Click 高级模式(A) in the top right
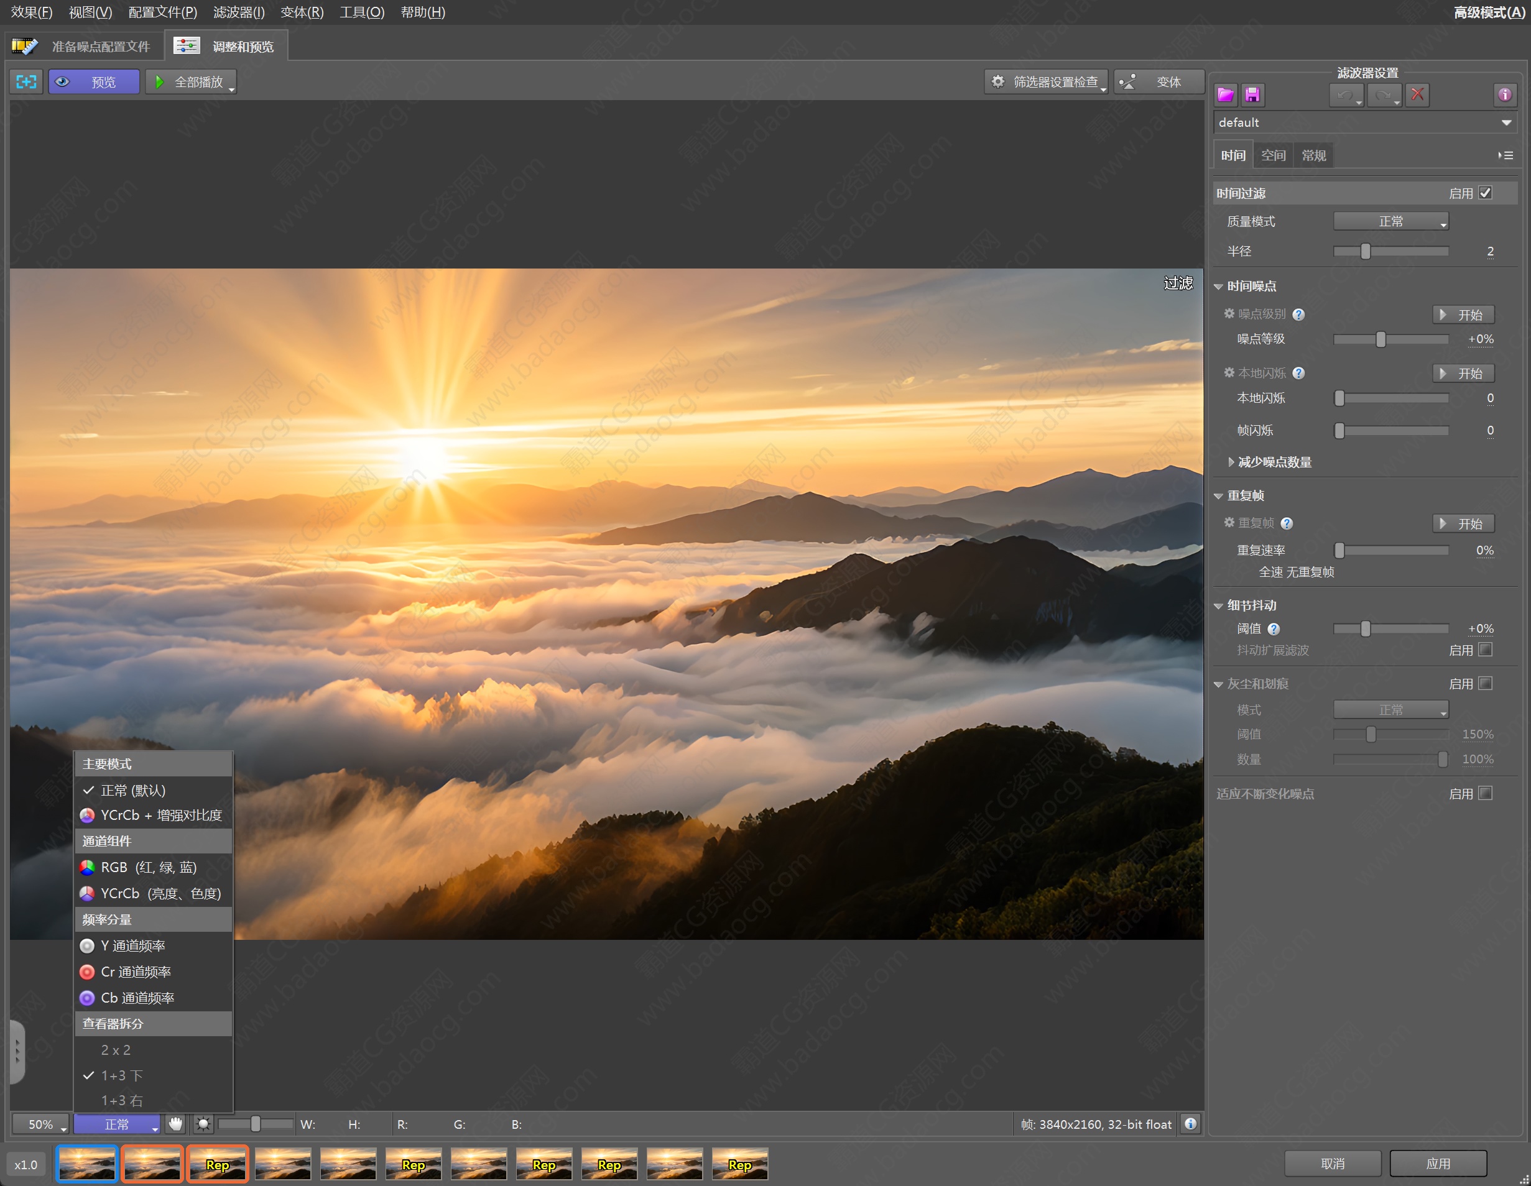Screen dimensions: 1531x1186 1489,12
